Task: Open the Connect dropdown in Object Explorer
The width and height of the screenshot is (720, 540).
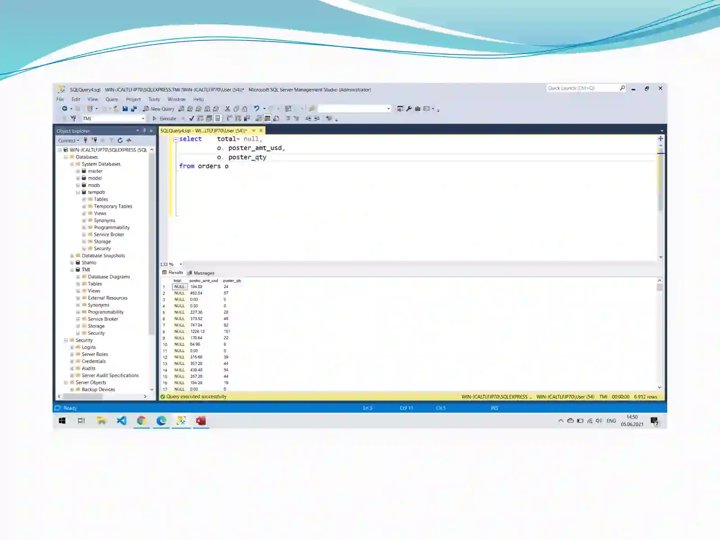Action: click(68, 140)
